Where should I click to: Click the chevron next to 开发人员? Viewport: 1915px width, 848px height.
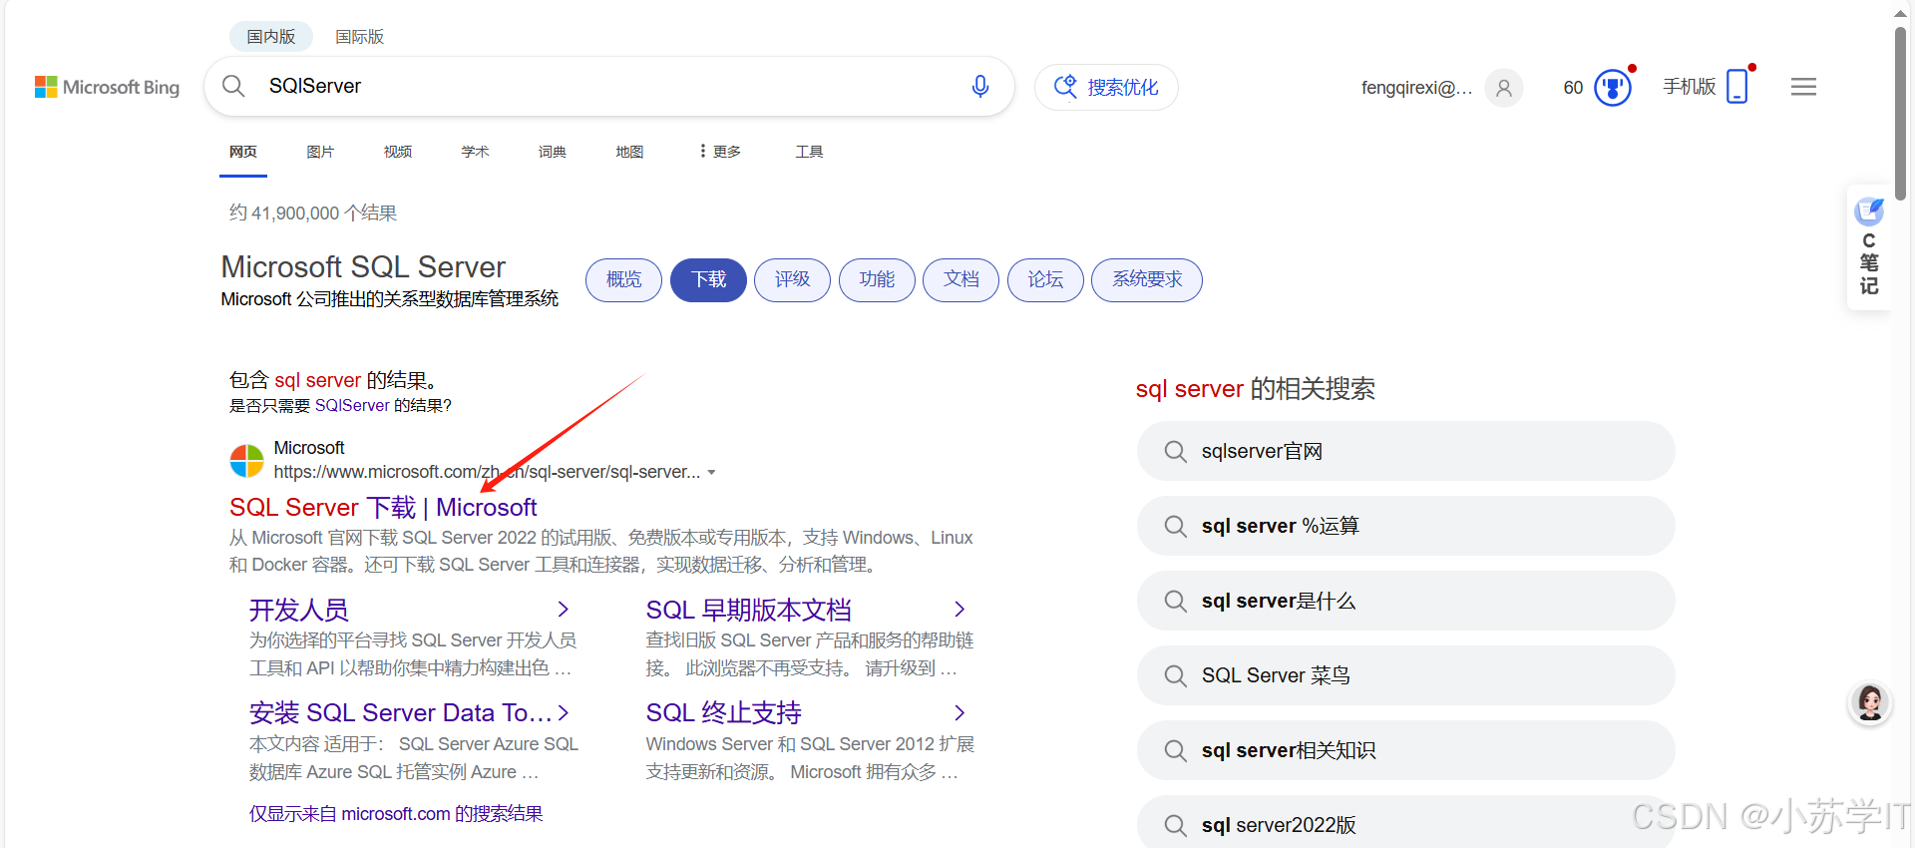coord(564,610)
